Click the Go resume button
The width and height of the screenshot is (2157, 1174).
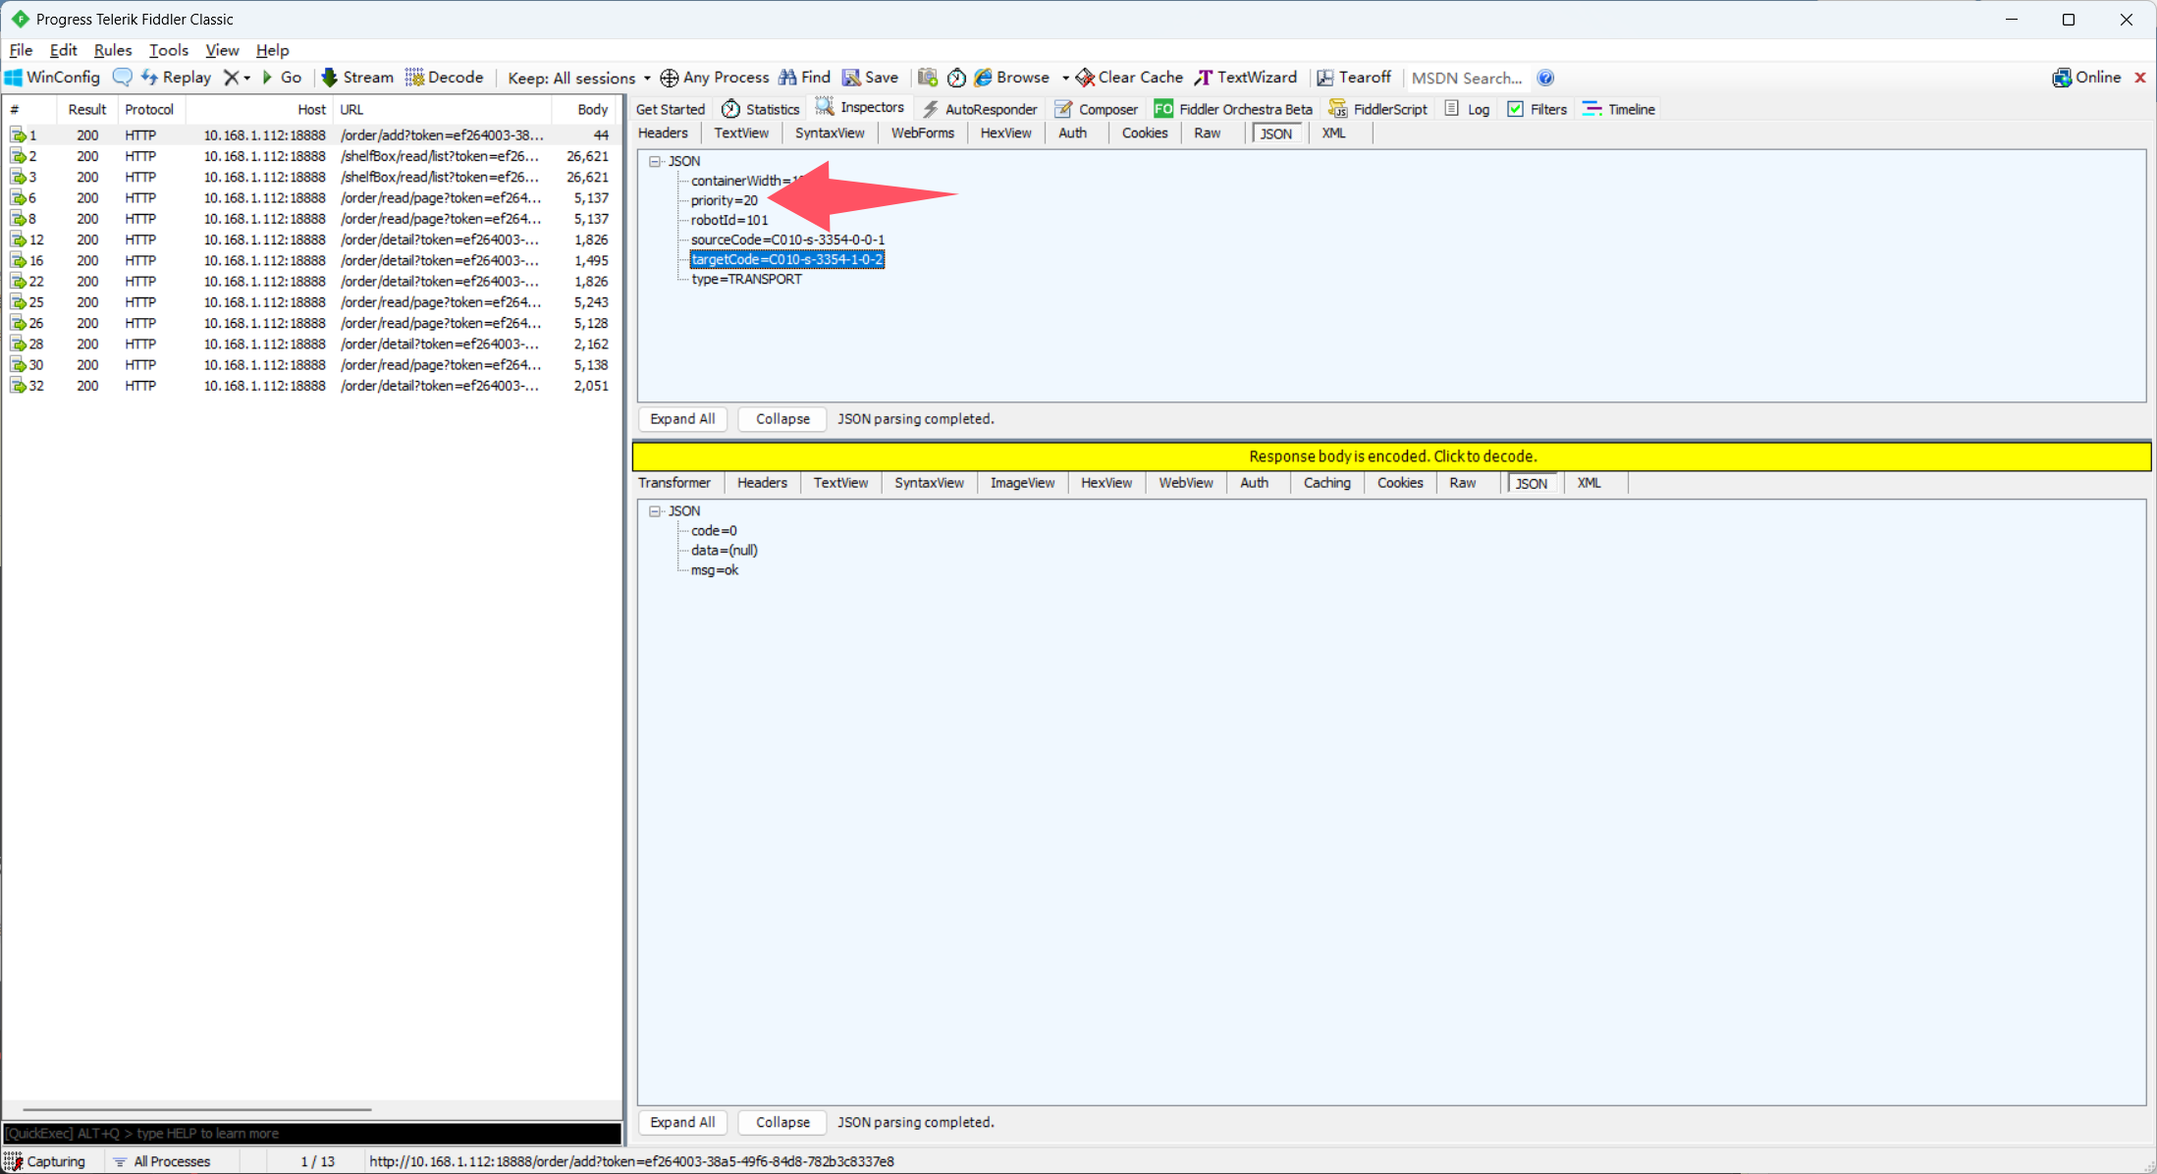point(283,78)
